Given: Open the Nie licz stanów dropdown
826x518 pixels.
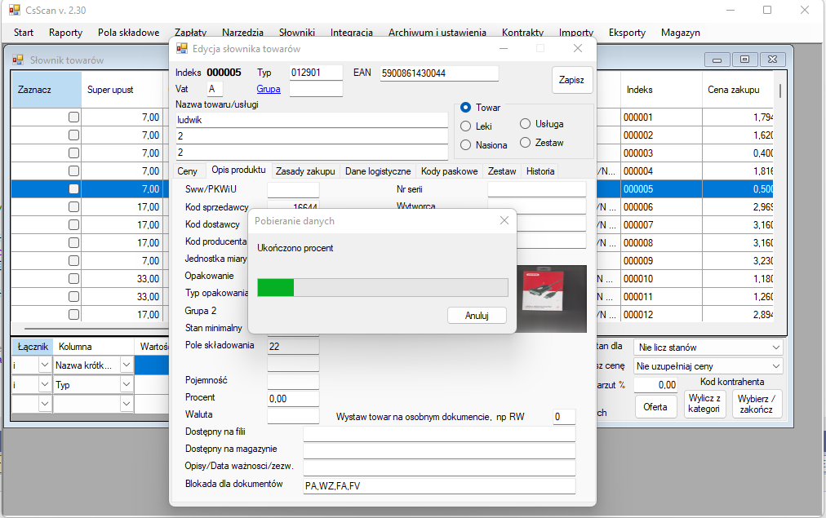Looking at the screenshot, I should pyautogui.click(x=776, y=348).
